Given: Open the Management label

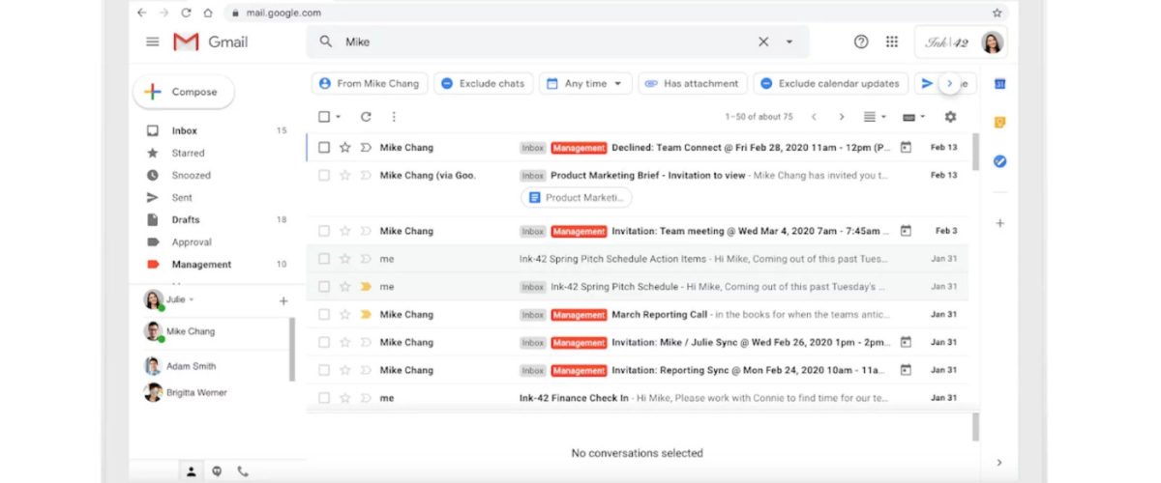Looking at the screenshot, I should coord(201,264).
